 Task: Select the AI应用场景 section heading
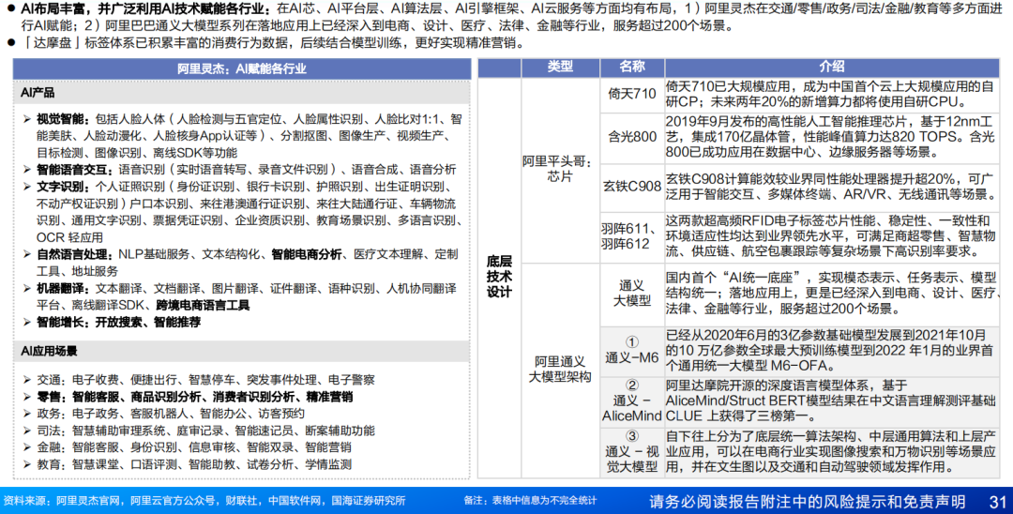tap(49, 352)
